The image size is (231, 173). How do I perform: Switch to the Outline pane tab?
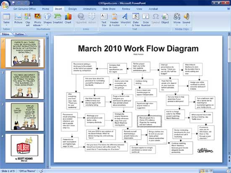click(19, 34)
